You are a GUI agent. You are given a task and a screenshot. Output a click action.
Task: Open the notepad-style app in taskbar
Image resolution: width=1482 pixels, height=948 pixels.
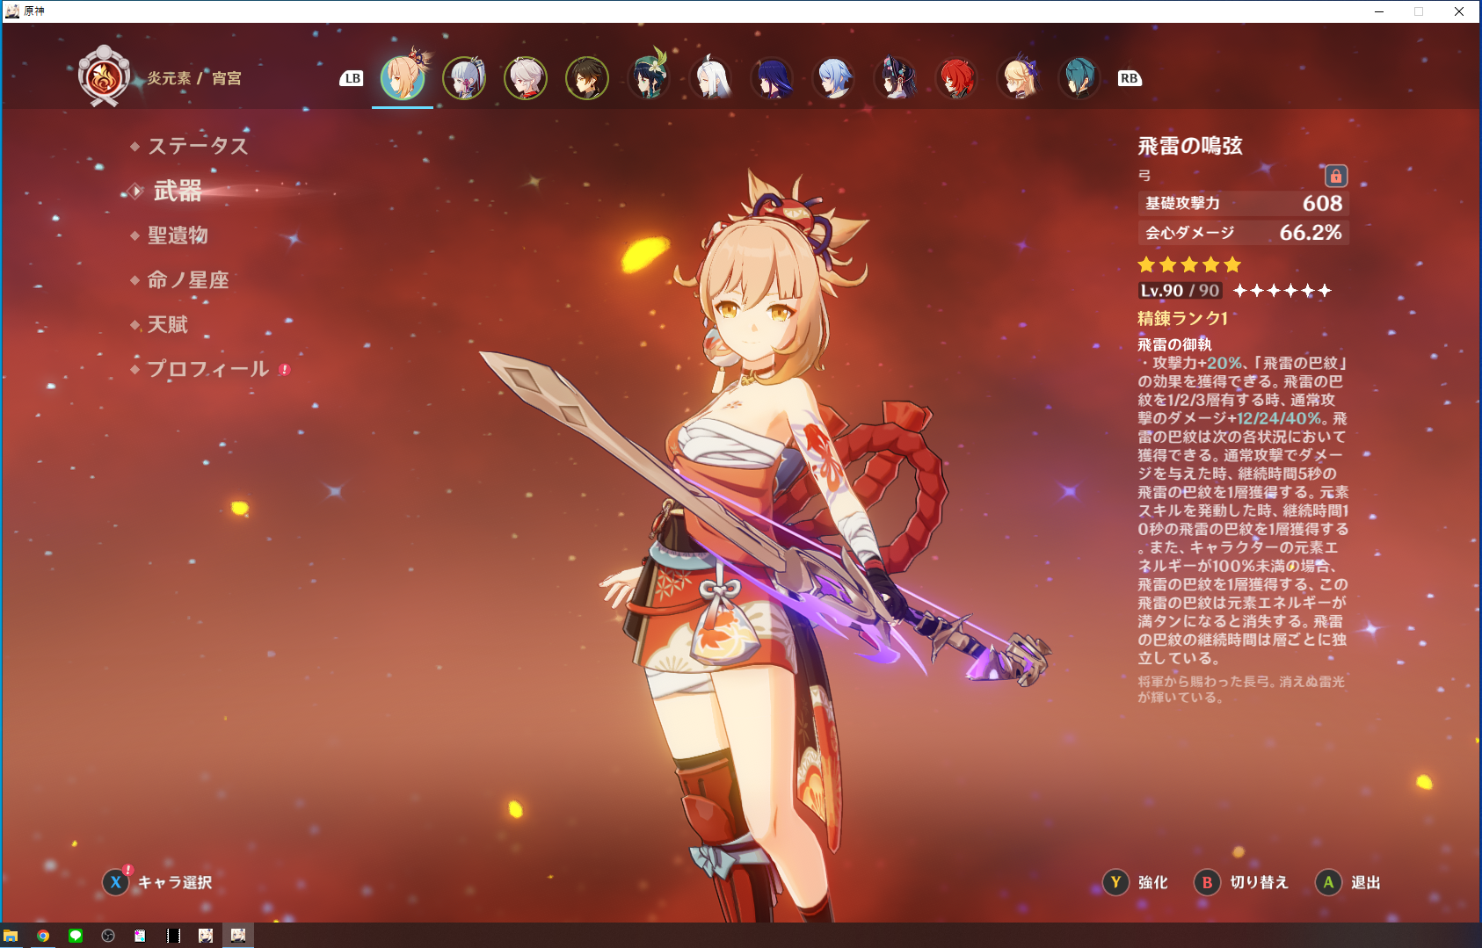(140, 936)
